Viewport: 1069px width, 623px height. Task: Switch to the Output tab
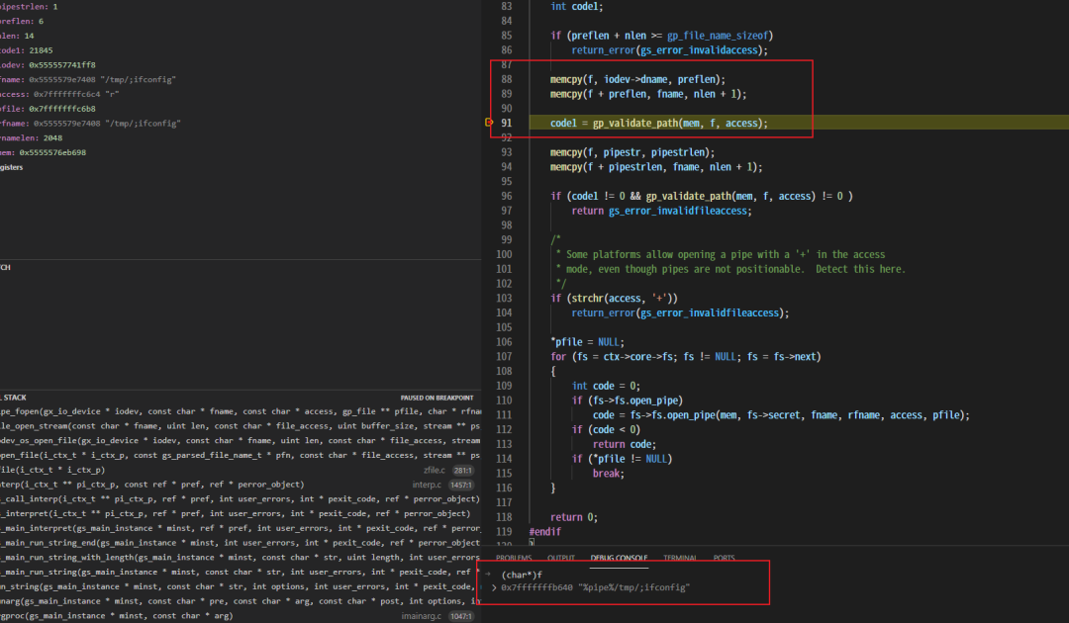561,559
